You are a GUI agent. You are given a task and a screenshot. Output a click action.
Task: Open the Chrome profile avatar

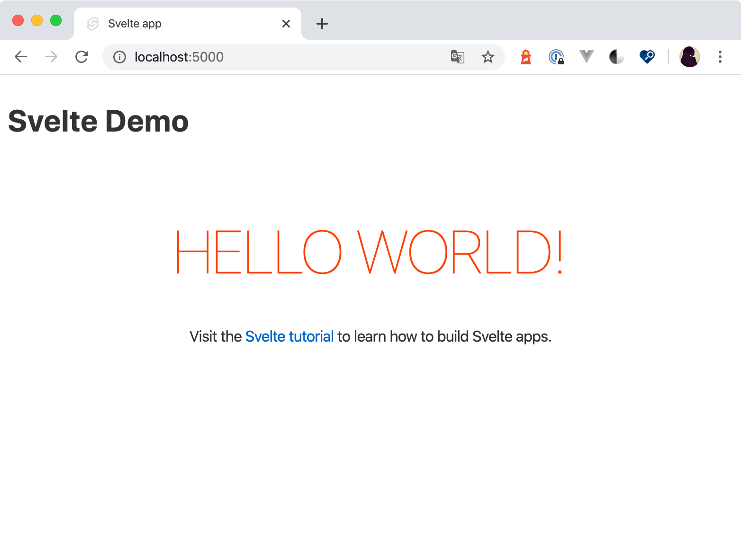[x=689, y=57]
